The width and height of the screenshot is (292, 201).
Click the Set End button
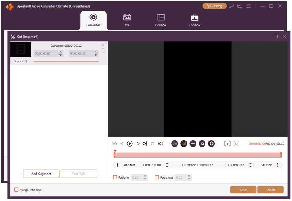tap(269, 165)
